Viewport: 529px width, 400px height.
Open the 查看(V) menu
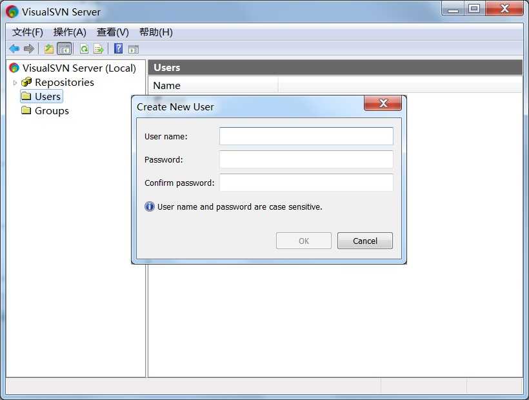coord(113,32)
